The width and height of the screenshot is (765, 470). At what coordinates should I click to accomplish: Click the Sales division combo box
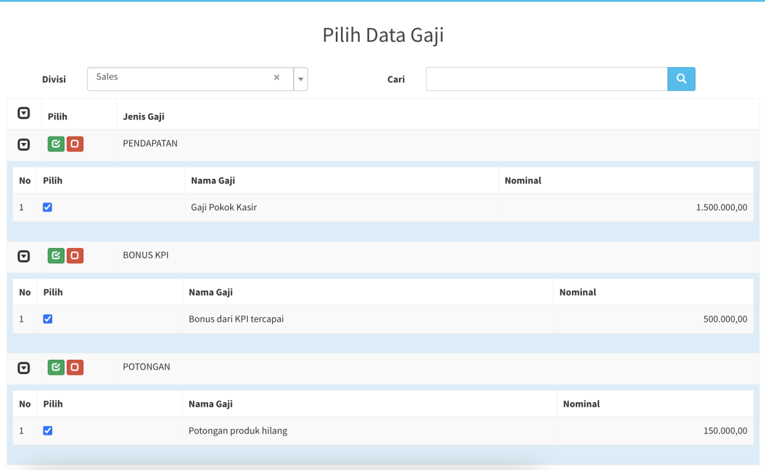pos(183,78)
